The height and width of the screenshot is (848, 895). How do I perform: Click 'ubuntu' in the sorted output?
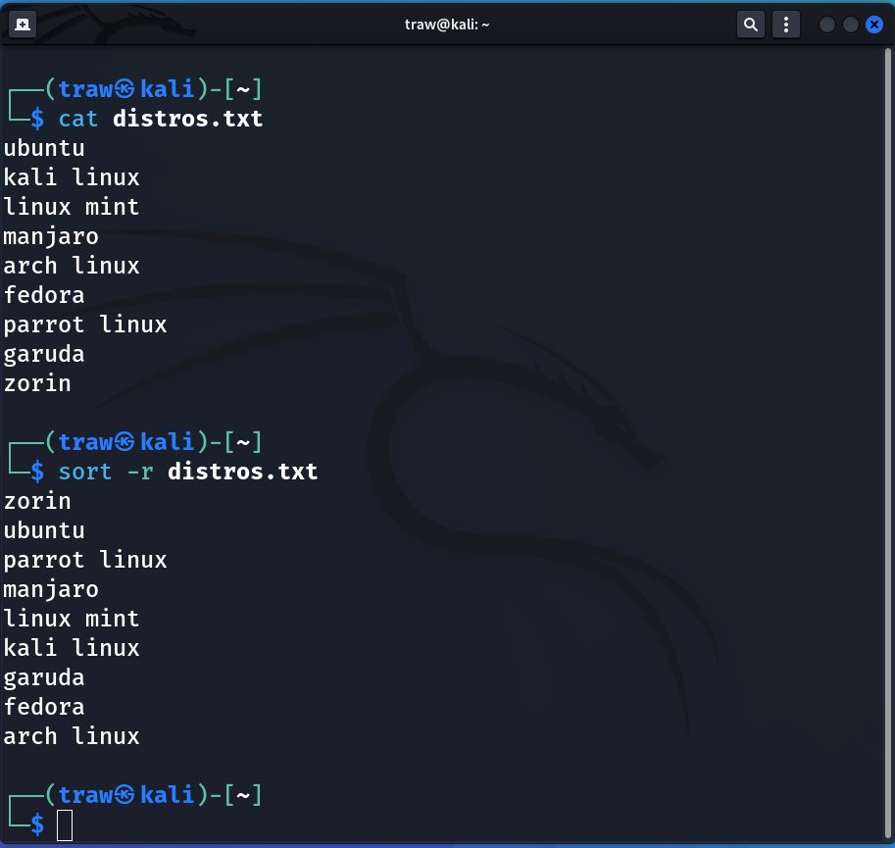(x=44, y=530)
